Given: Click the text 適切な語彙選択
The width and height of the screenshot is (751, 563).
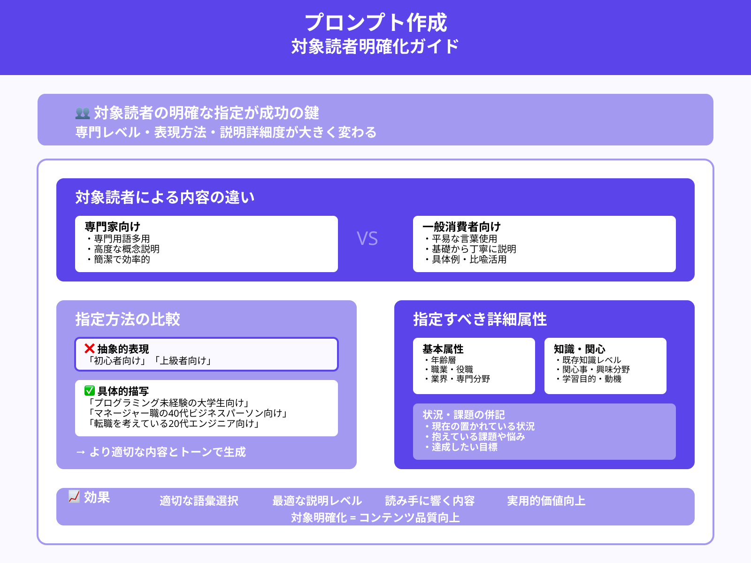Looking at the screenshot, I should point(199,501).
